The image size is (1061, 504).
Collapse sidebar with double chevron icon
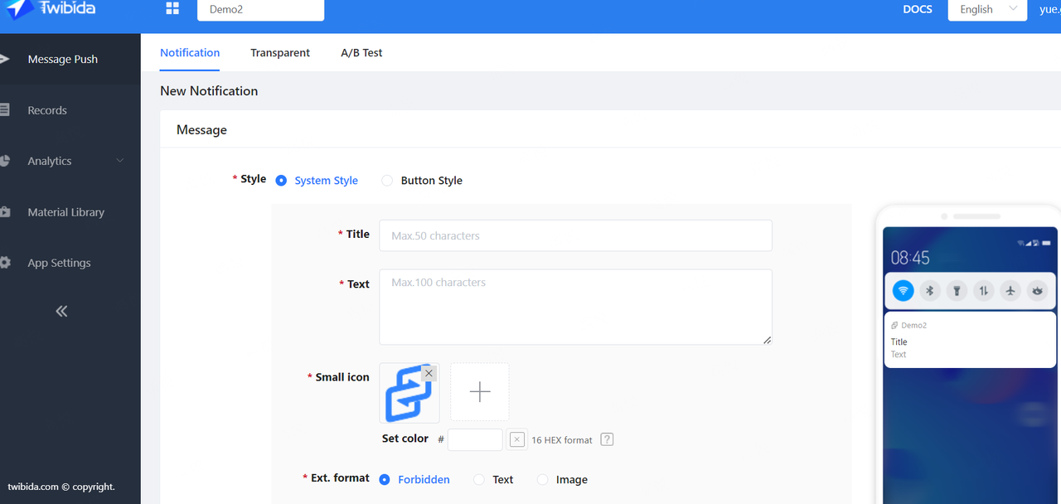coord(61,312)
